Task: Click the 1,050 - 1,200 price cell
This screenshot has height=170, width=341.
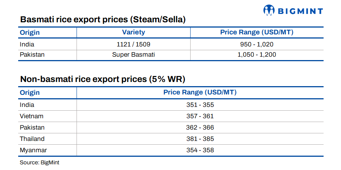Action: (x=257, y=54)
